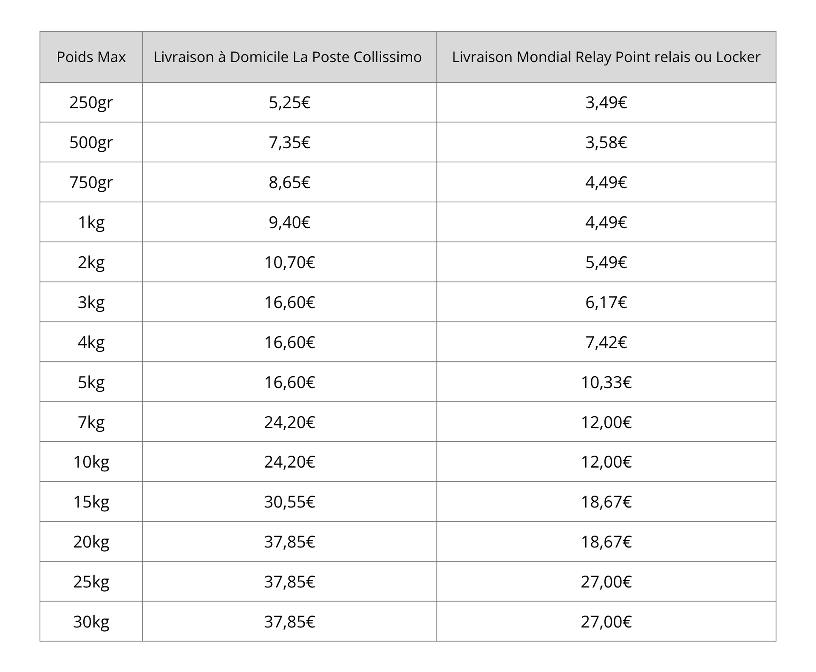Image resolution: width=816 pixels, height=672 pixels.
Task: Select the 9,40€ price for 1kg
Action: [289, 222]
